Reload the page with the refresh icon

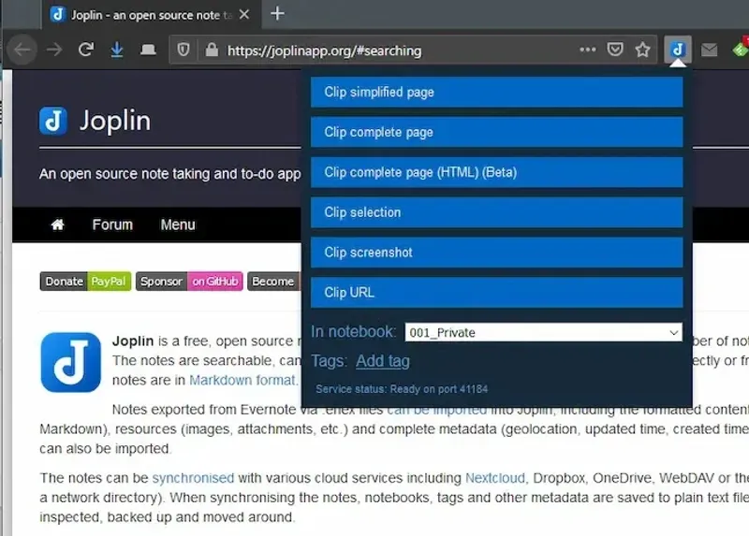tap(85, 50)
